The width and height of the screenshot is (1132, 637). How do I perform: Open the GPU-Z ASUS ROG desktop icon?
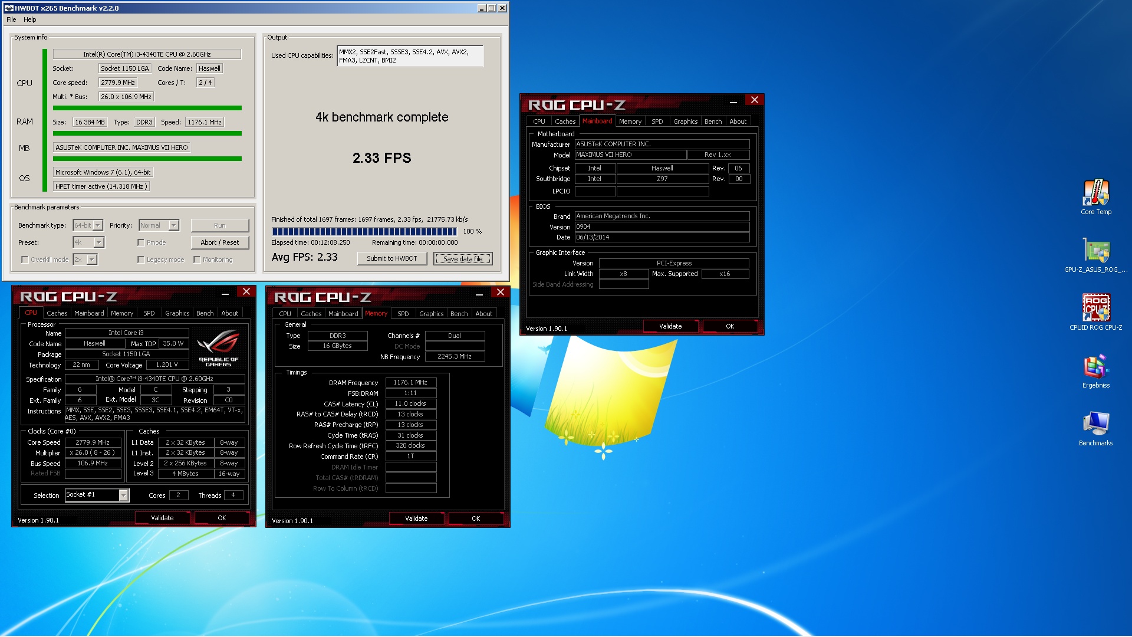(x=1096, y=255)
